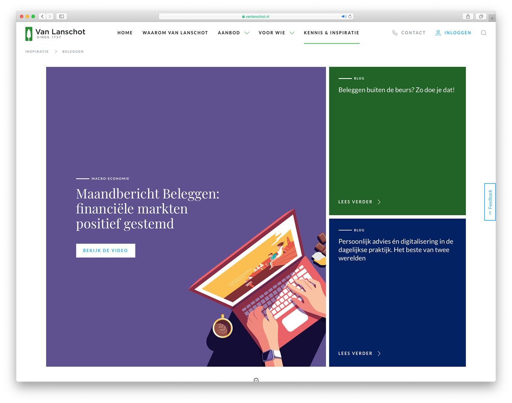The height and width of the screenshot is (403, 512).
Task: Mute tab audio via speaker icon
Action: pyautogui.click(x=343, y=16)
